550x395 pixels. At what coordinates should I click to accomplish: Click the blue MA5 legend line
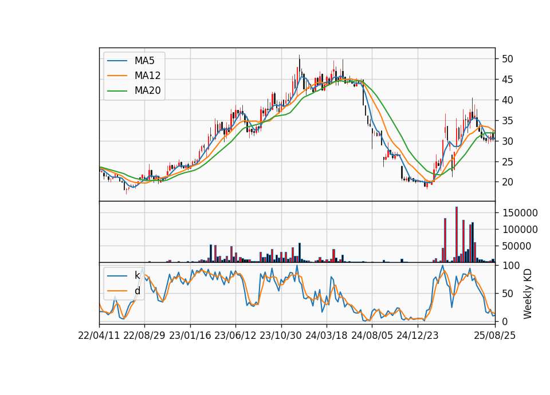tap(117, 61)
